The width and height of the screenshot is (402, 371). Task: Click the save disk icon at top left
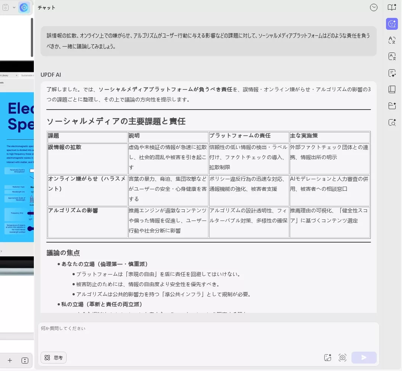(5, 8)
